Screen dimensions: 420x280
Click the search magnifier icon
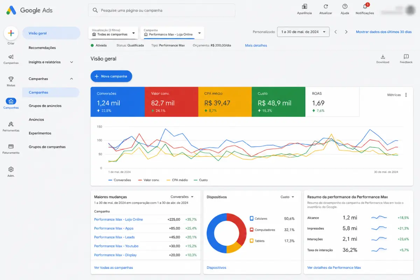tap(95, 10)
